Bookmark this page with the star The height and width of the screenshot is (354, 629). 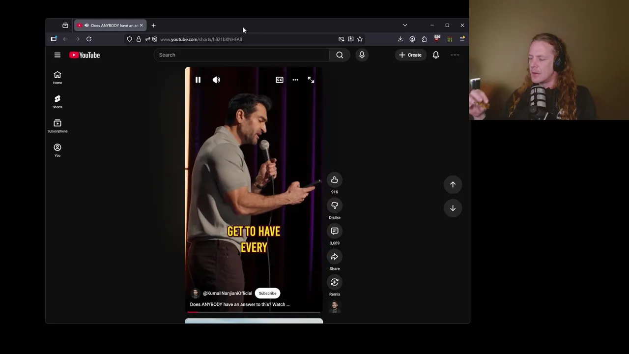tap(360, 39)
